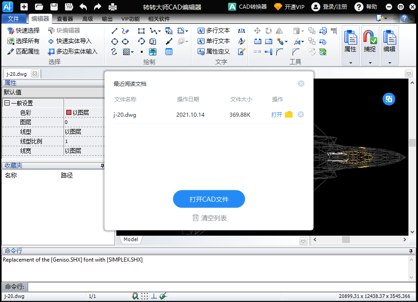
Task: Toggle the grid dots icon in status bar
Action: coord(144,296)
